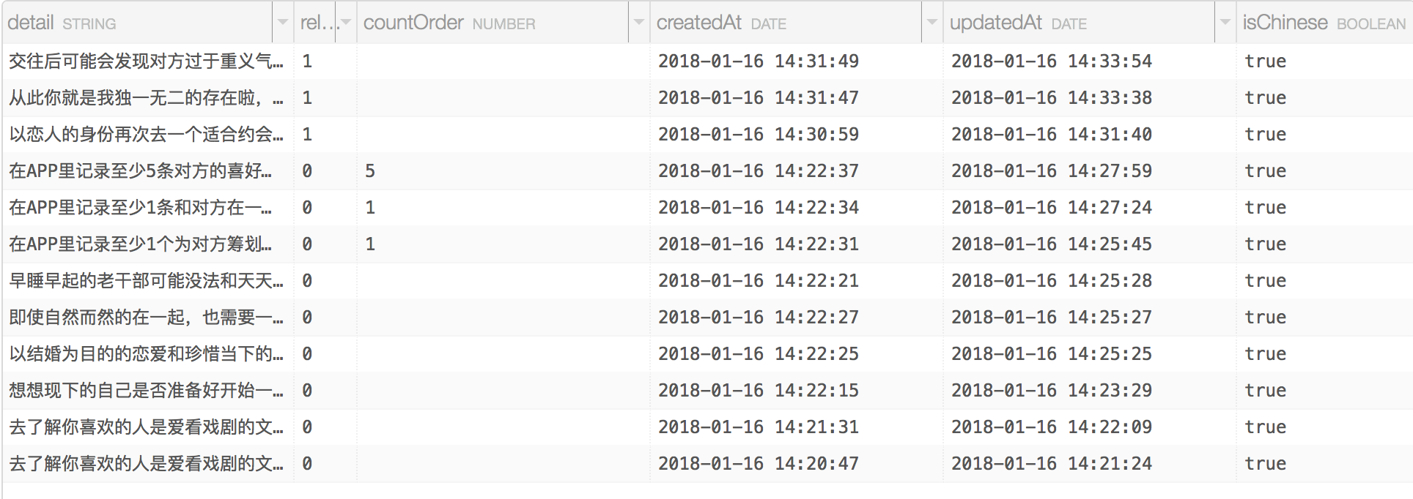Open the createdAt column dropdown arrow

(931, 23)
